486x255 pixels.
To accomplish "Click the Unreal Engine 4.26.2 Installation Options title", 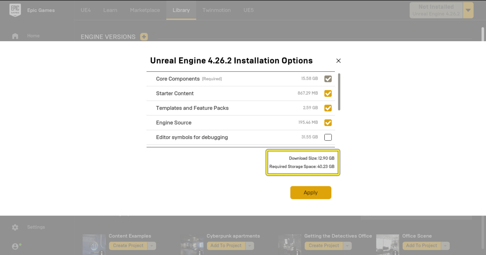I will pyautogui.click(x=231, y=61).
